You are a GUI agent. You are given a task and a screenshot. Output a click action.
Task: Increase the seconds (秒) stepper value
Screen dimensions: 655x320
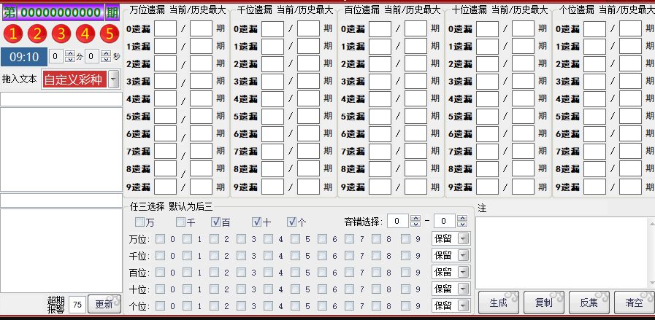pyautogui.click(x=107, y=53)
